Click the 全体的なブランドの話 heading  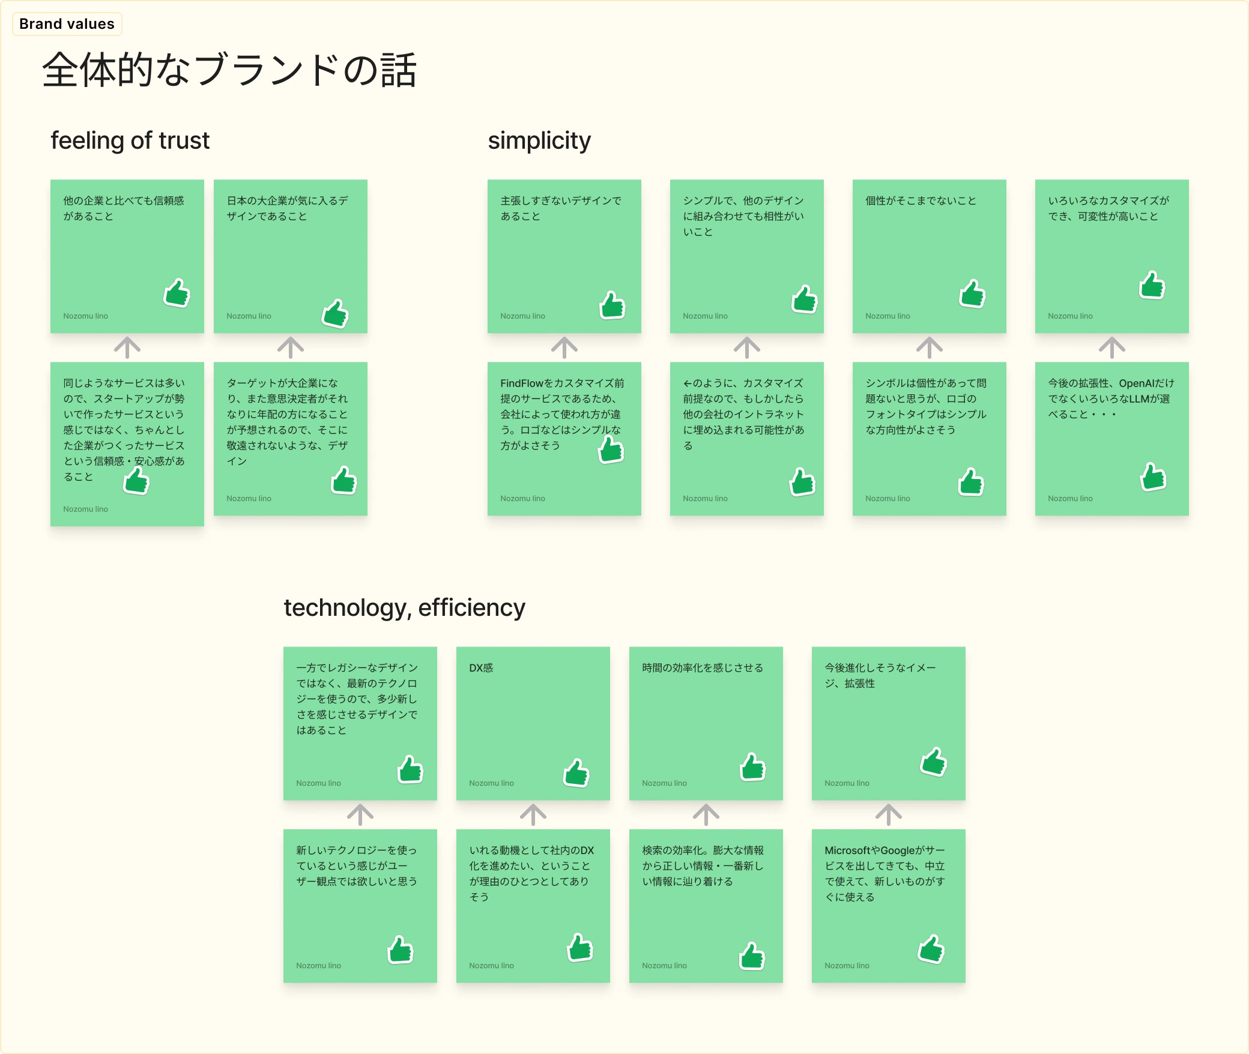[x=229, y=70]
